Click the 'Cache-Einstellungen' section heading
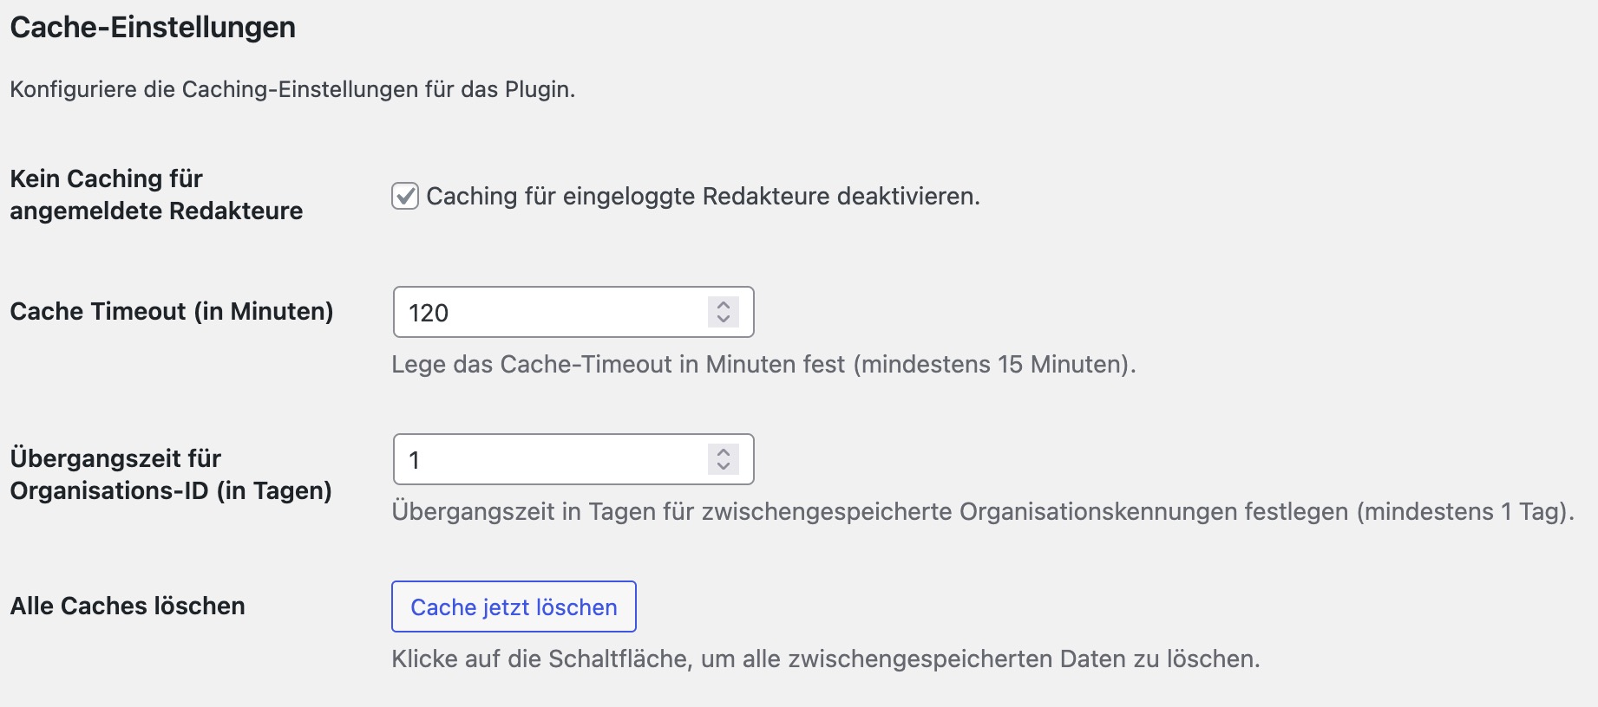The image size is (1598, 707). tap(153, 28)
